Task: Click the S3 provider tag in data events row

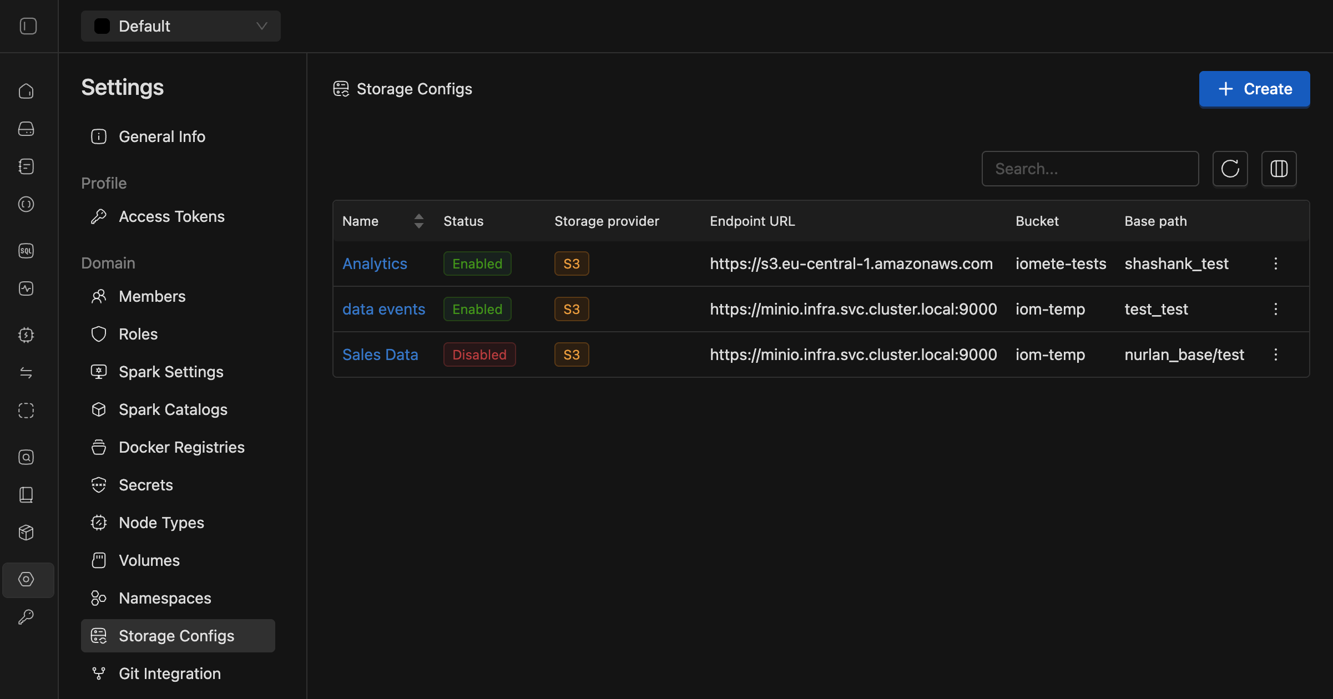Action: [572, 309]
